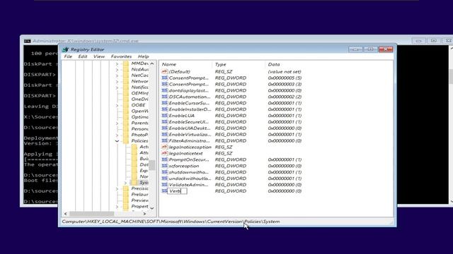Image resolution: width=453 pixels, height=254 pixels.
Task: Select the shutdownwitho... value icon
Action: [x=165, y=172]
